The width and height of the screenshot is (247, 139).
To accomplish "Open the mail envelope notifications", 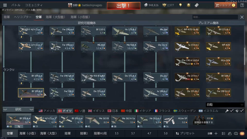I will [x=242, y=134].
